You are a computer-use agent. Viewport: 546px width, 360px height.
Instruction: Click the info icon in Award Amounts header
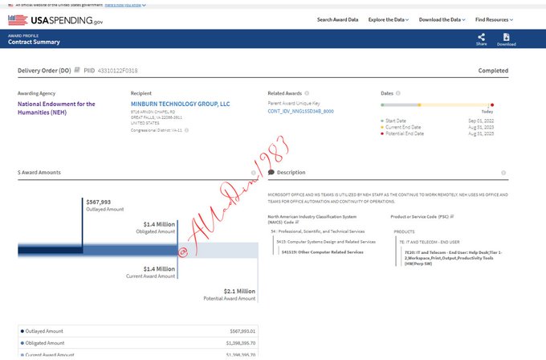(253, 173)
